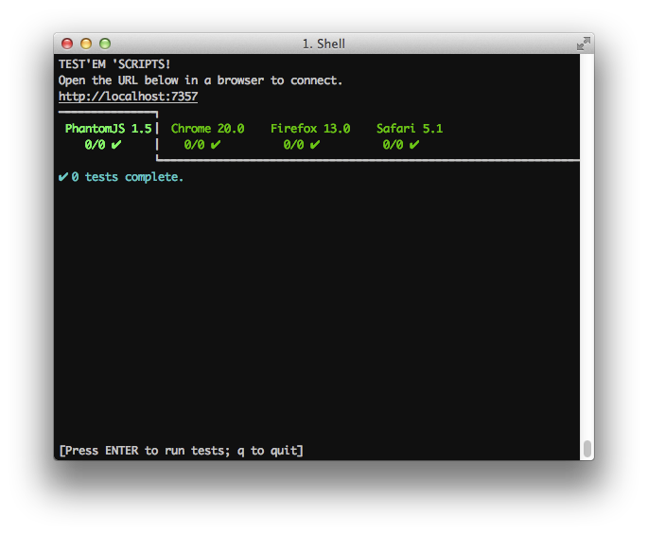The width and height of the screenshot is (648, 535).
Task: Click the checkmark under PhantomJS 1.5
Action: pos(116,145)
